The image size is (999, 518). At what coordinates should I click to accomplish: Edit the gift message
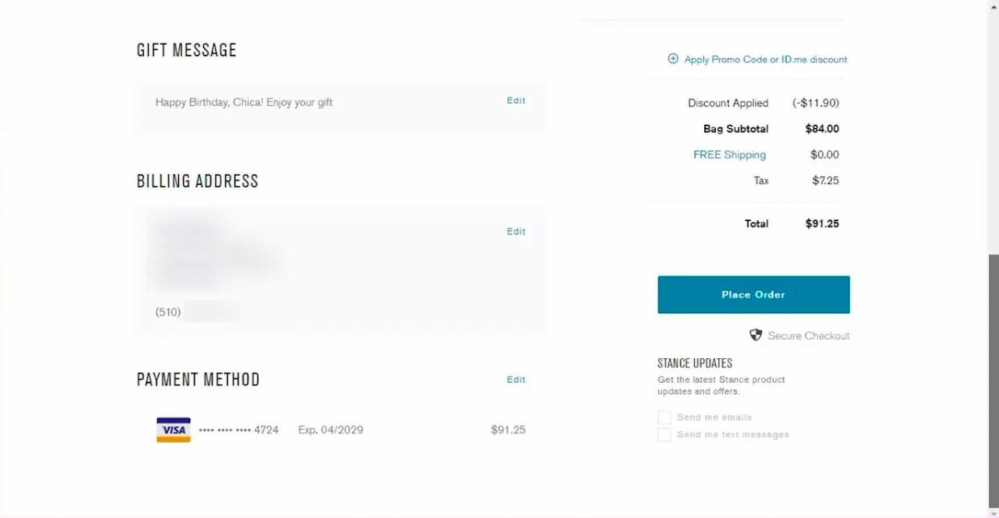(x=516, y=100)
